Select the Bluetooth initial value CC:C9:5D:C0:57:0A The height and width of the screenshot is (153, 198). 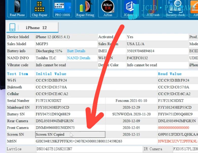click(51, 87)
